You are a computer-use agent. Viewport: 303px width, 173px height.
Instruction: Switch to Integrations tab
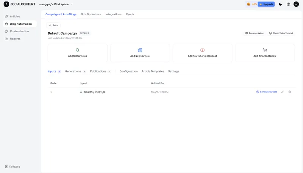point(113,14)
